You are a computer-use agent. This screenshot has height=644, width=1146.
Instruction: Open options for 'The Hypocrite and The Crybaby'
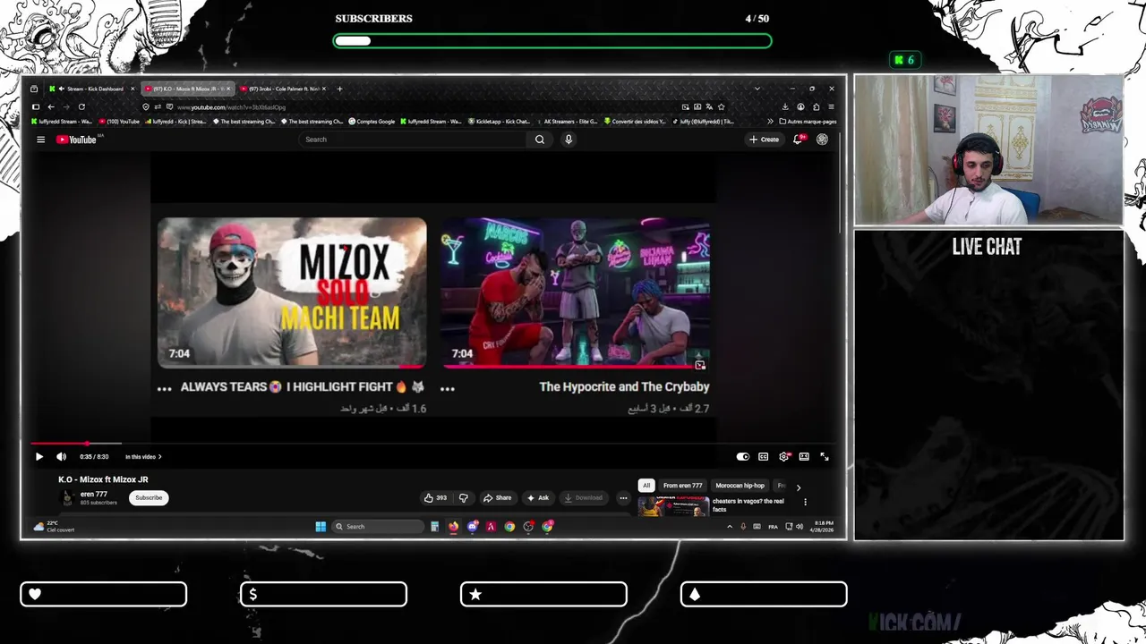point(448,388)
